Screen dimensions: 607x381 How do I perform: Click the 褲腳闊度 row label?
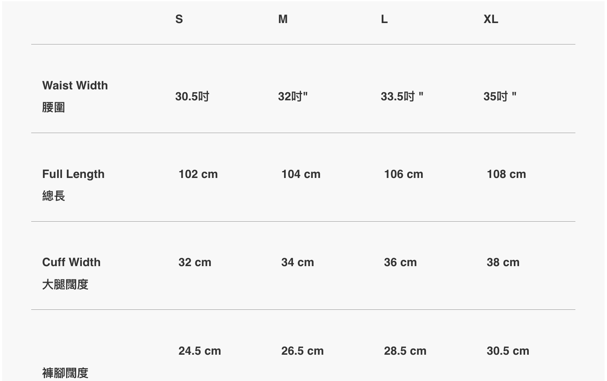pos(65,373)
